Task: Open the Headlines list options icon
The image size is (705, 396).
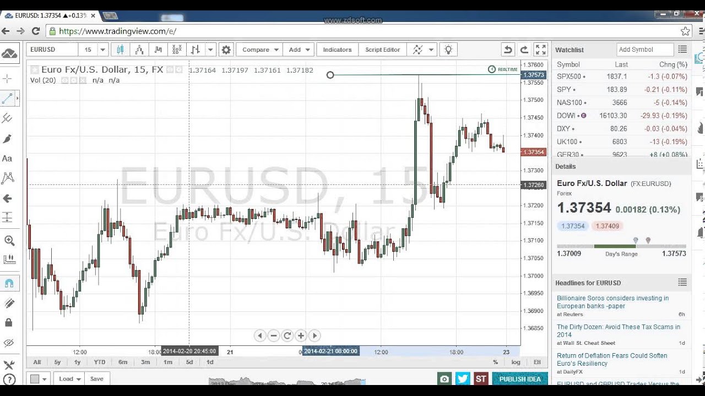Action: [x=682, y=283]
